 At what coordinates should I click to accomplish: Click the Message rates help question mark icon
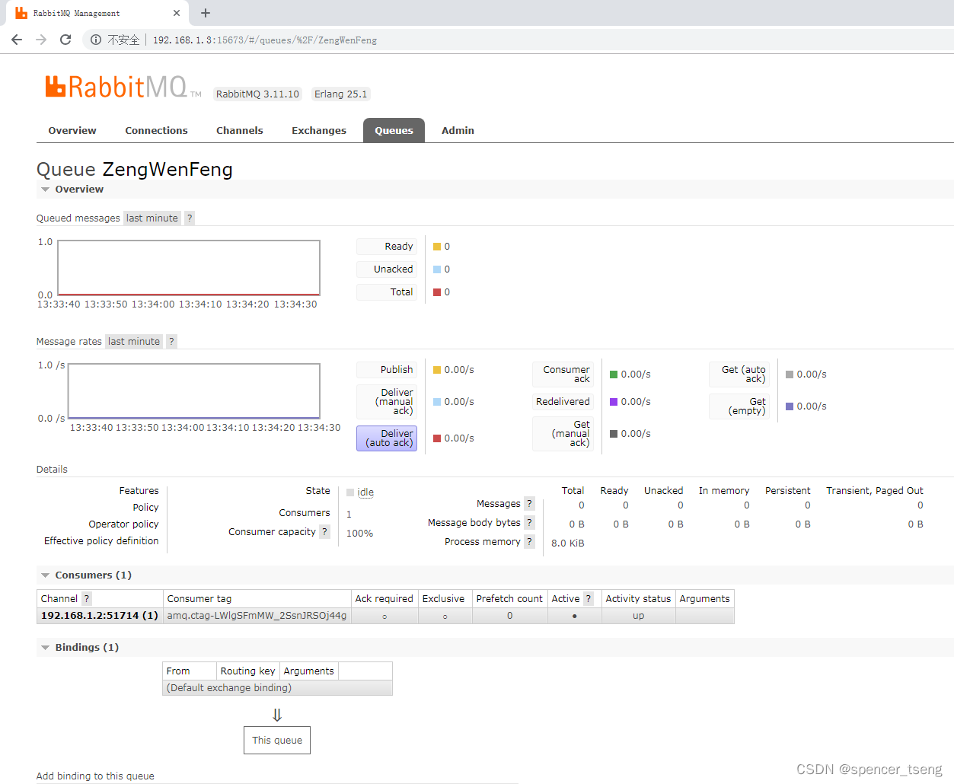click(x=171, y=341)
